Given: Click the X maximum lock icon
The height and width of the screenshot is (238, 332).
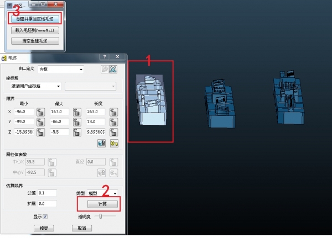Looking at the screenshot, I should [77, 112].
